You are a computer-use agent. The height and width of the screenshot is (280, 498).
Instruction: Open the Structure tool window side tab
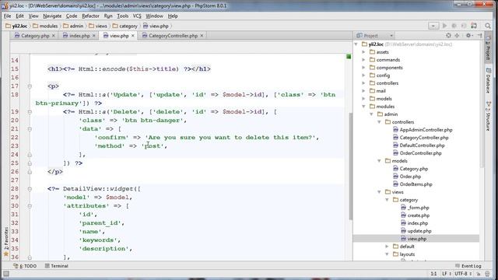coord(489,116)
